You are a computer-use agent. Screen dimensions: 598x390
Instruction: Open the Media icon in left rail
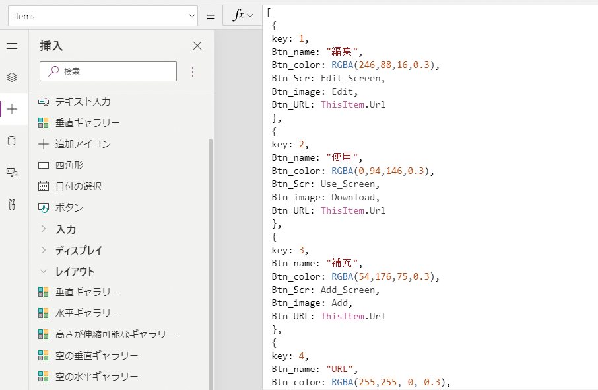[x=12, y=173]
